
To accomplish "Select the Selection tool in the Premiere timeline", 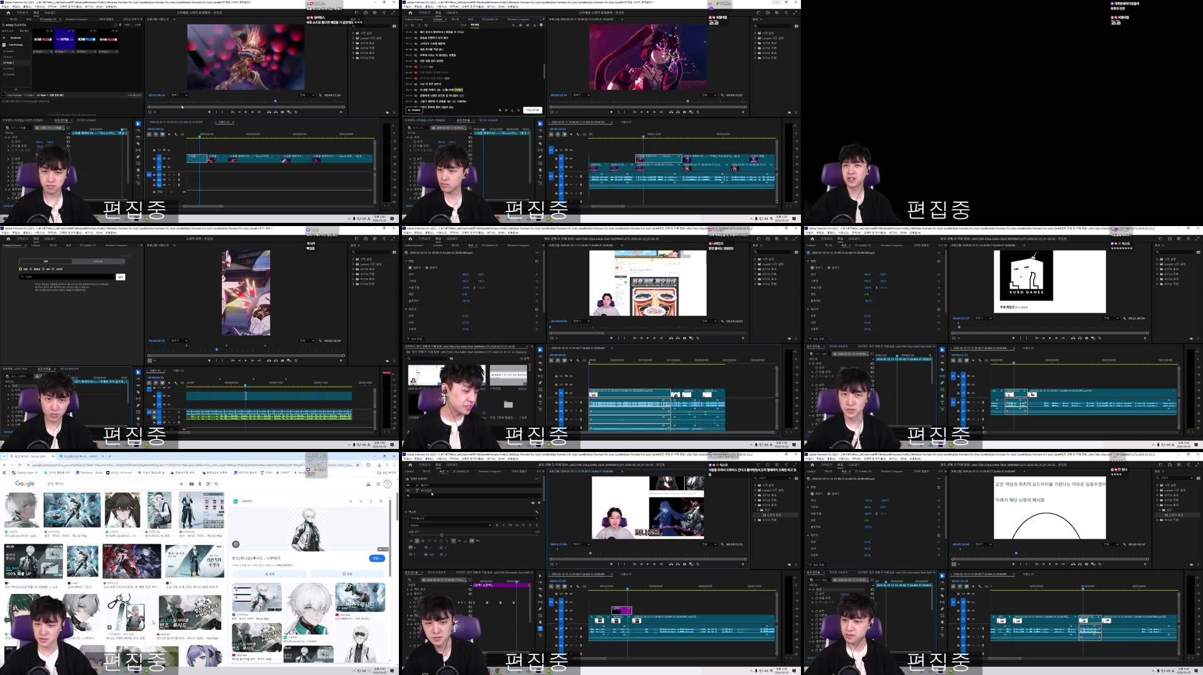I will [138, 124].
